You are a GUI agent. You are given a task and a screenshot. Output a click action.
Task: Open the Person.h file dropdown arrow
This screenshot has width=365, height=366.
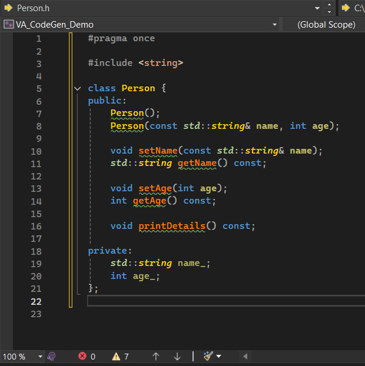[317, 8]
